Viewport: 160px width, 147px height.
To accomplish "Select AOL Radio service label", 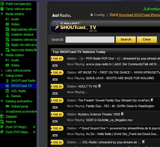I will (19, 91).
